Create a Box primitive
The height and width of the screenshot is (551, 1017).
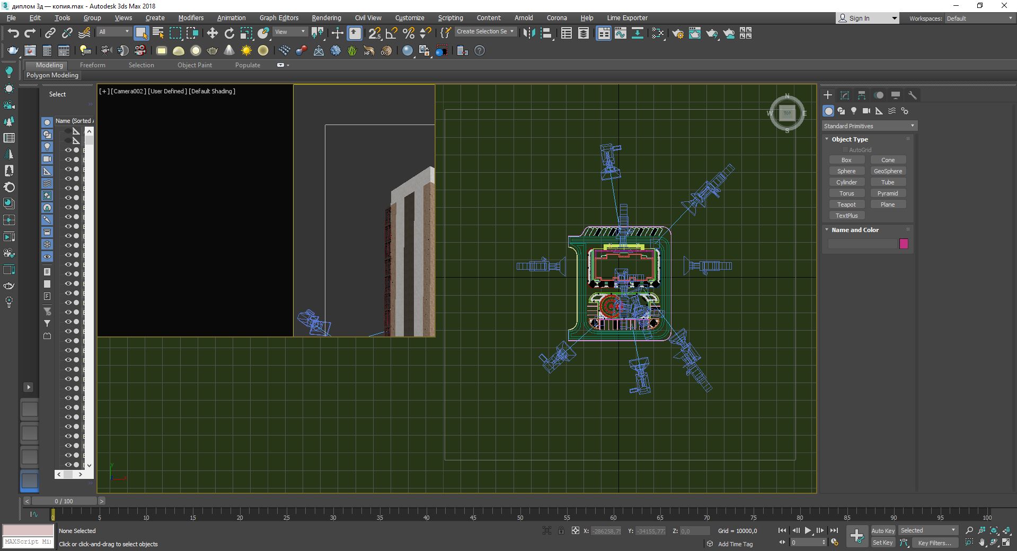pyautogui.click(x=846, y=160)
